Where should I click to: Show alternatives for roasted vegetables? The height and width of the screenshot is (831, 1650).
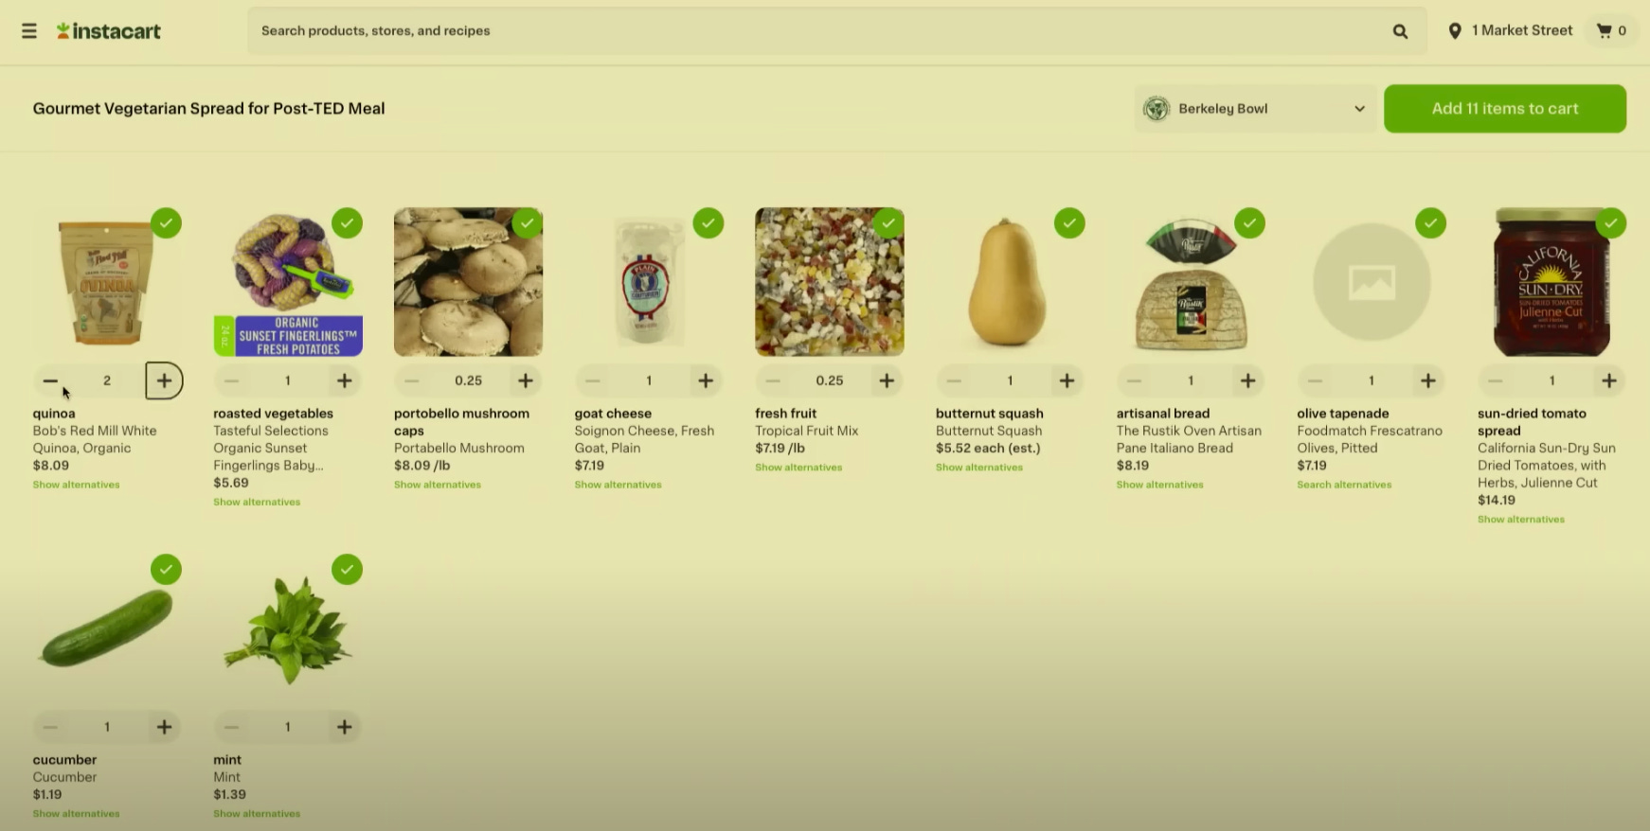257,502
